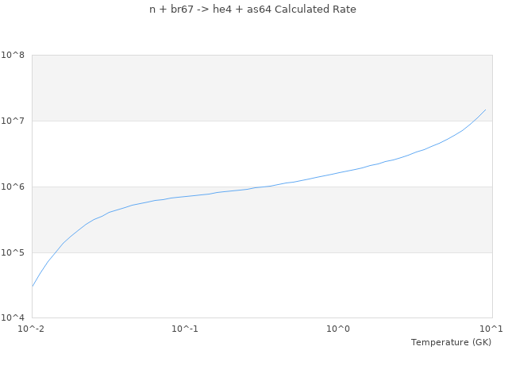Click the Temperature (GK) axis title

(x=451, y=342)
